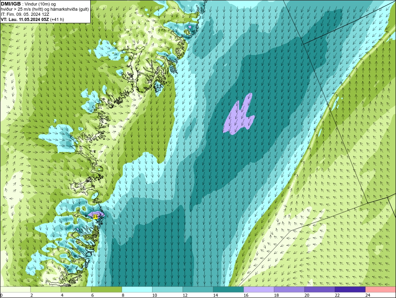Click the pink legend swatch above 24 m/s

click(381, 289)
